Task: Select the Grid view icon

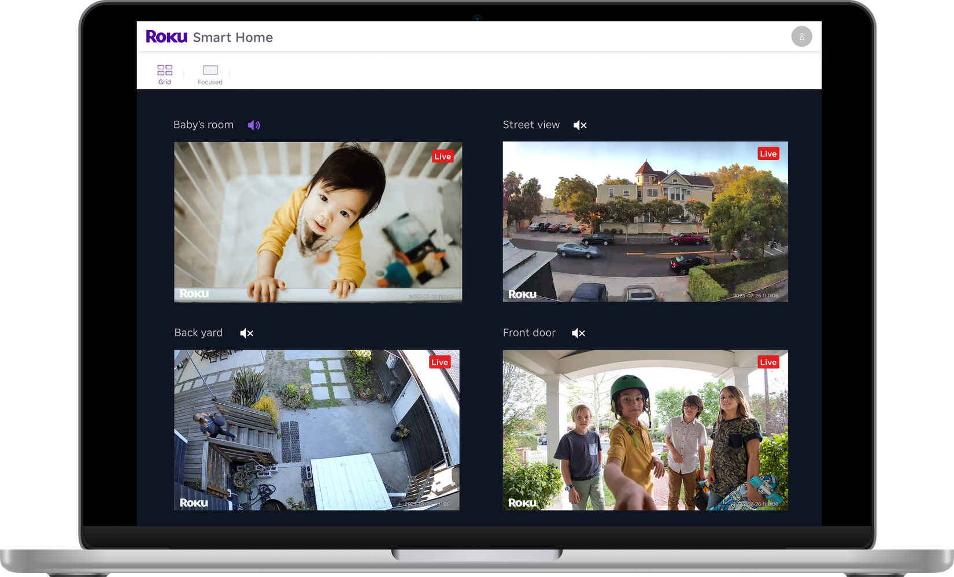Action: click(164, 70)
